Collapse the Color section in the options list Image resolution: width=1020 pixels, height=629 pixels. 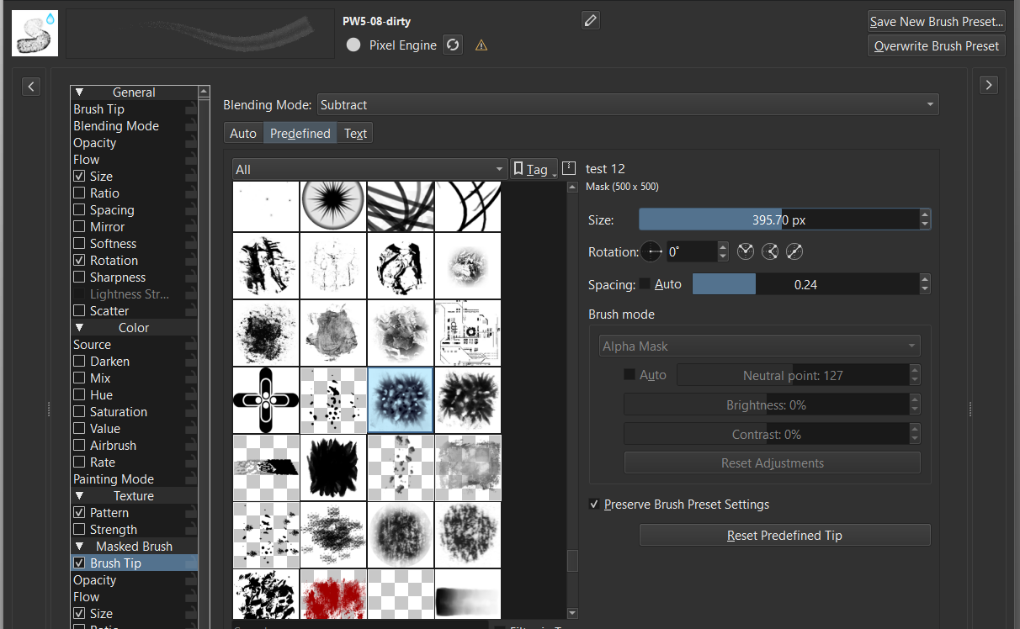[80, 328]
